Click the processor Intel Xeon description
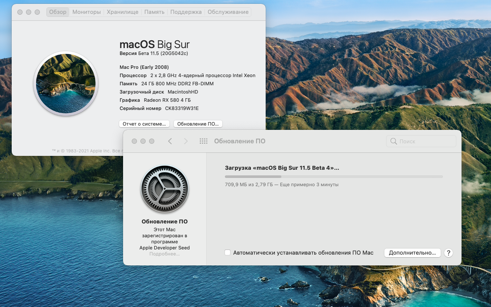The image size is (491, 307). coord(203,75)
